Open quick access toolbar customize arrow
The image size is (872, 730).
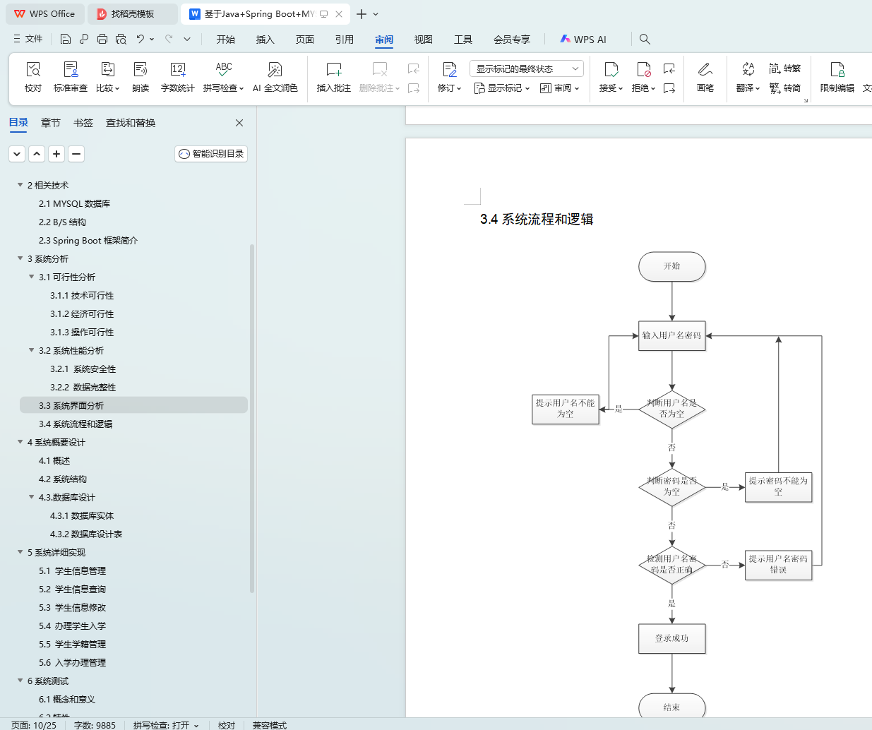point(187,39)
